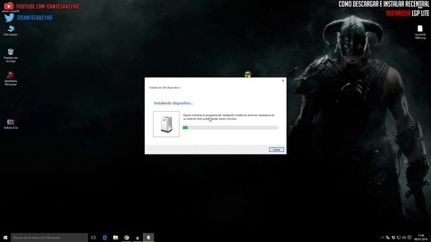This screenshot has height=242, width=431.
Task: Open File Explorer from the taskbar
Action: pyautogui.click(x=115, y=237)
